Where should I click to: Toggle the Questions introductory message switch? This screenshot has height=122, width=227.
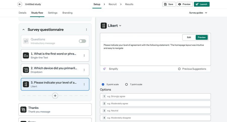[x=82, y=41]
